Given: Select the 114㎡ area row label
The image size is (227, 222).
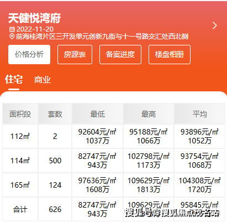Looking at the screenshot, I should 20,161.
